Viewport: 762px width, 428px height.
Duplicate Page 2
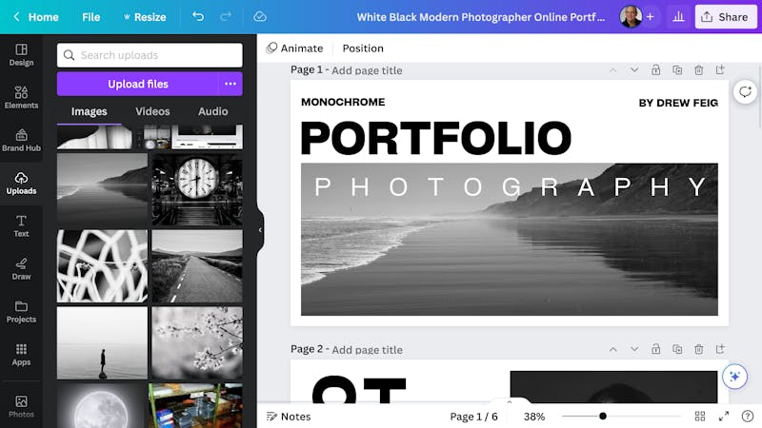tap(677, 349)
